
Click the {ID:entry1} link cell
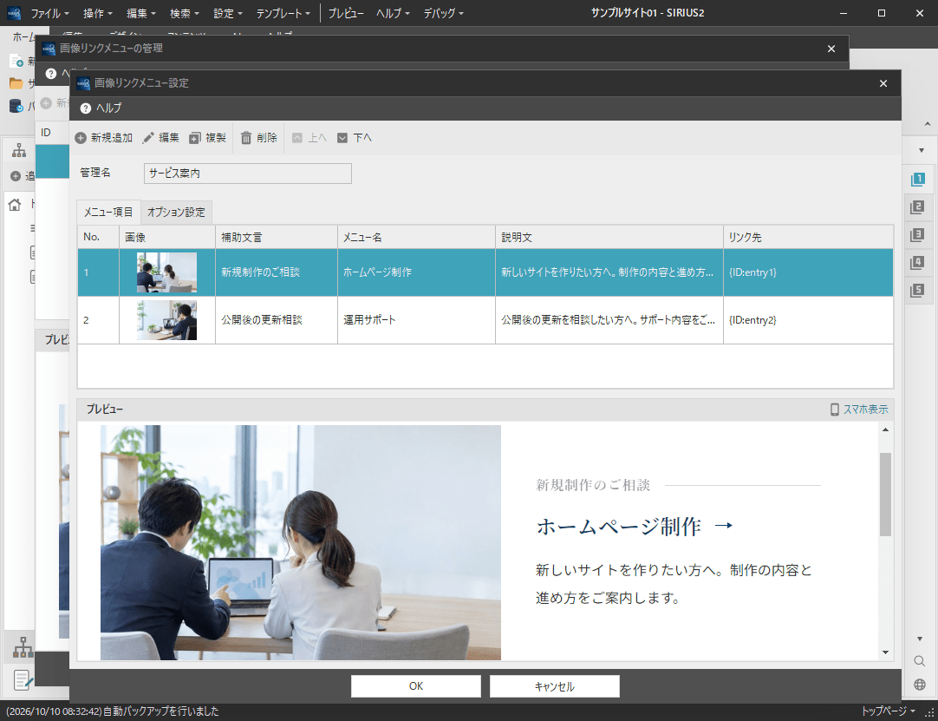808,272
